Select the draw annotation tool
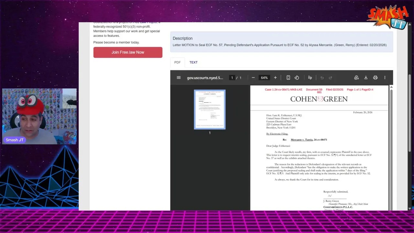The image size is (414, 233). [310, 78]
